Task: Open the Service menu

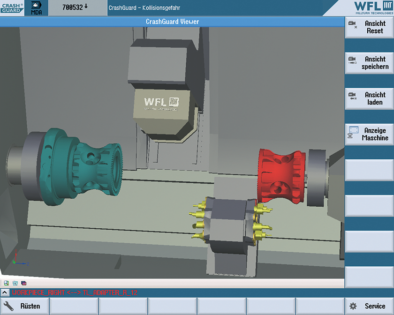Action: (x=369, y=306)
